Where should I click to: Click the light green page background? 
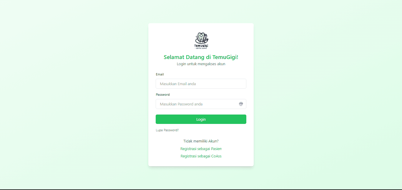74,94
